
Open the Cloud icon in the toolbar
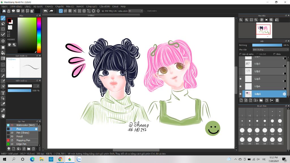coord(4,11)
